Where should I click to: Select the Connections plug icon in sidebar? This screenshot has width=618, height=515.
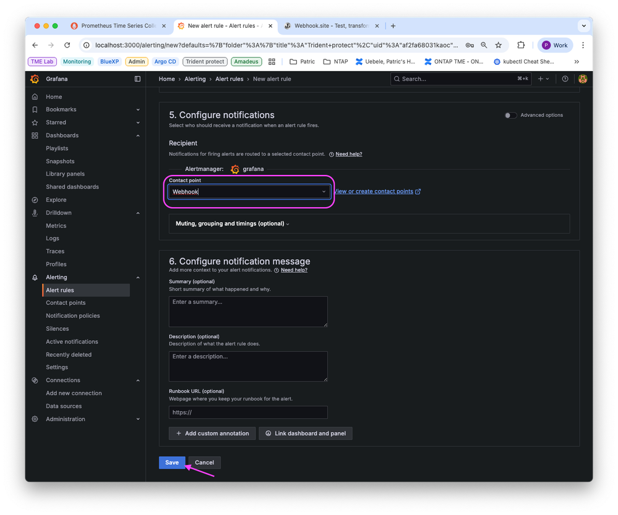point(34,380)
